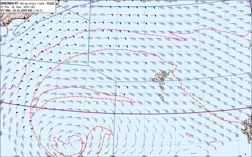Click the '2W' longitude label along the bottom edge

pos(240,156)
